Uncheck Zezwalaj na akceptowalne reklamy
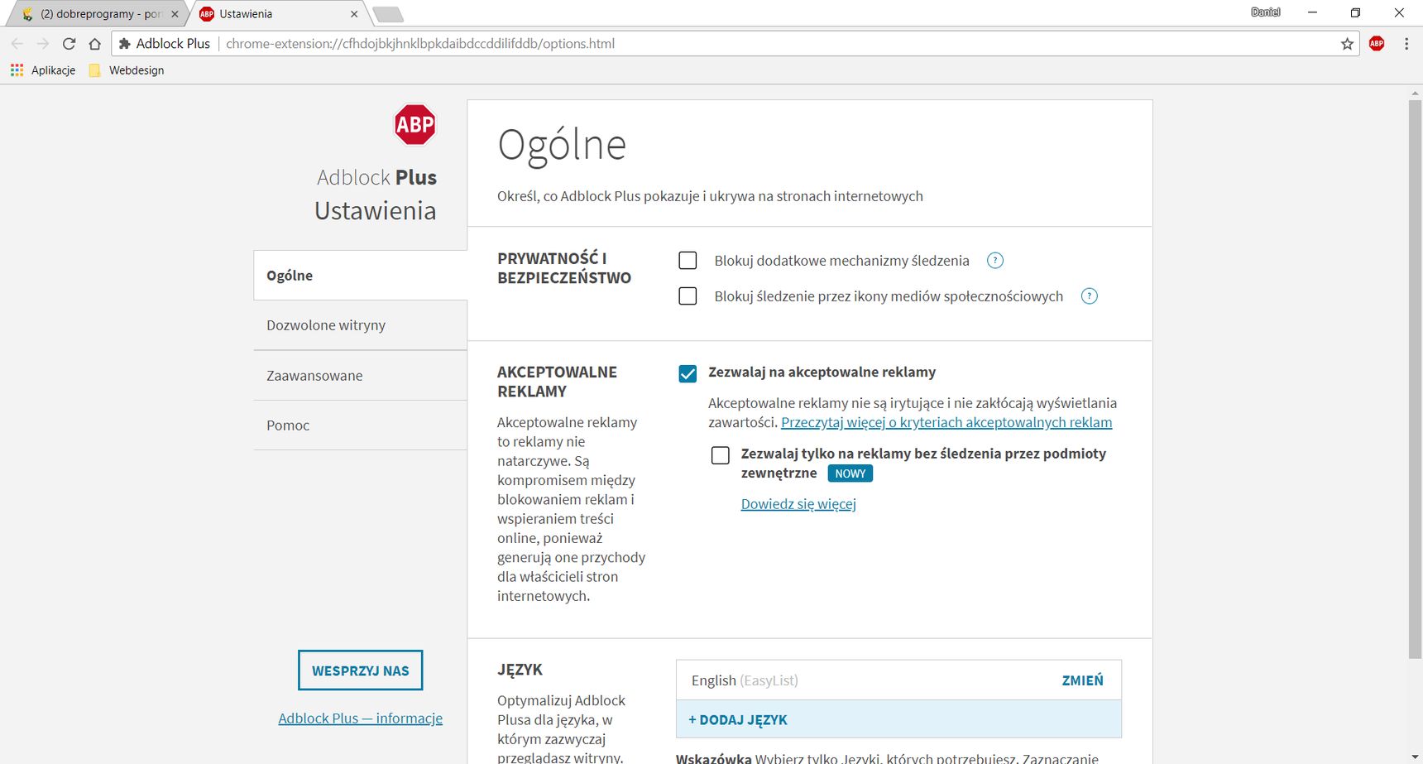The image size is (1423, 764). pyautogui.click(x=688, y=373)
